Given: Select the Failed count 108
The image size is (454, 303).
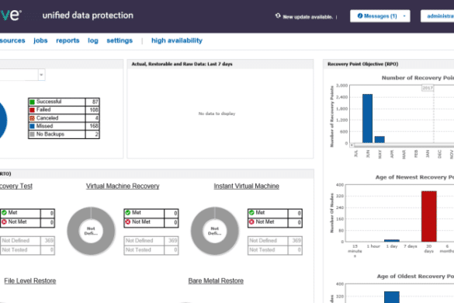Looking at the screenshot, I should click(94, 110).
